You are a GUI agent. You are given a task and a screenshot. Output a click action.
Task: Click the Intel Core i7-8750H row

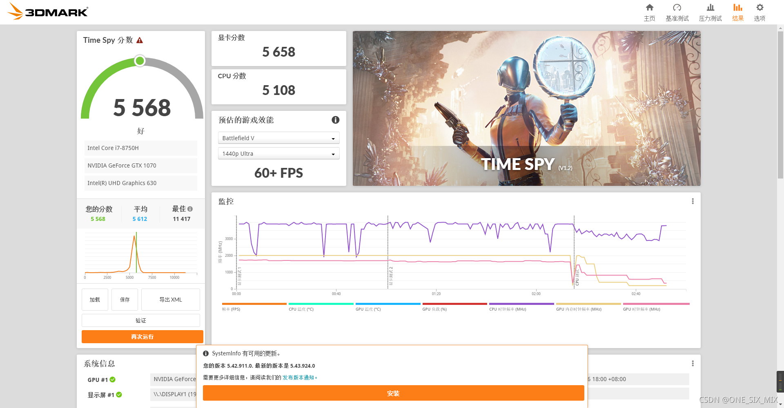141,148
